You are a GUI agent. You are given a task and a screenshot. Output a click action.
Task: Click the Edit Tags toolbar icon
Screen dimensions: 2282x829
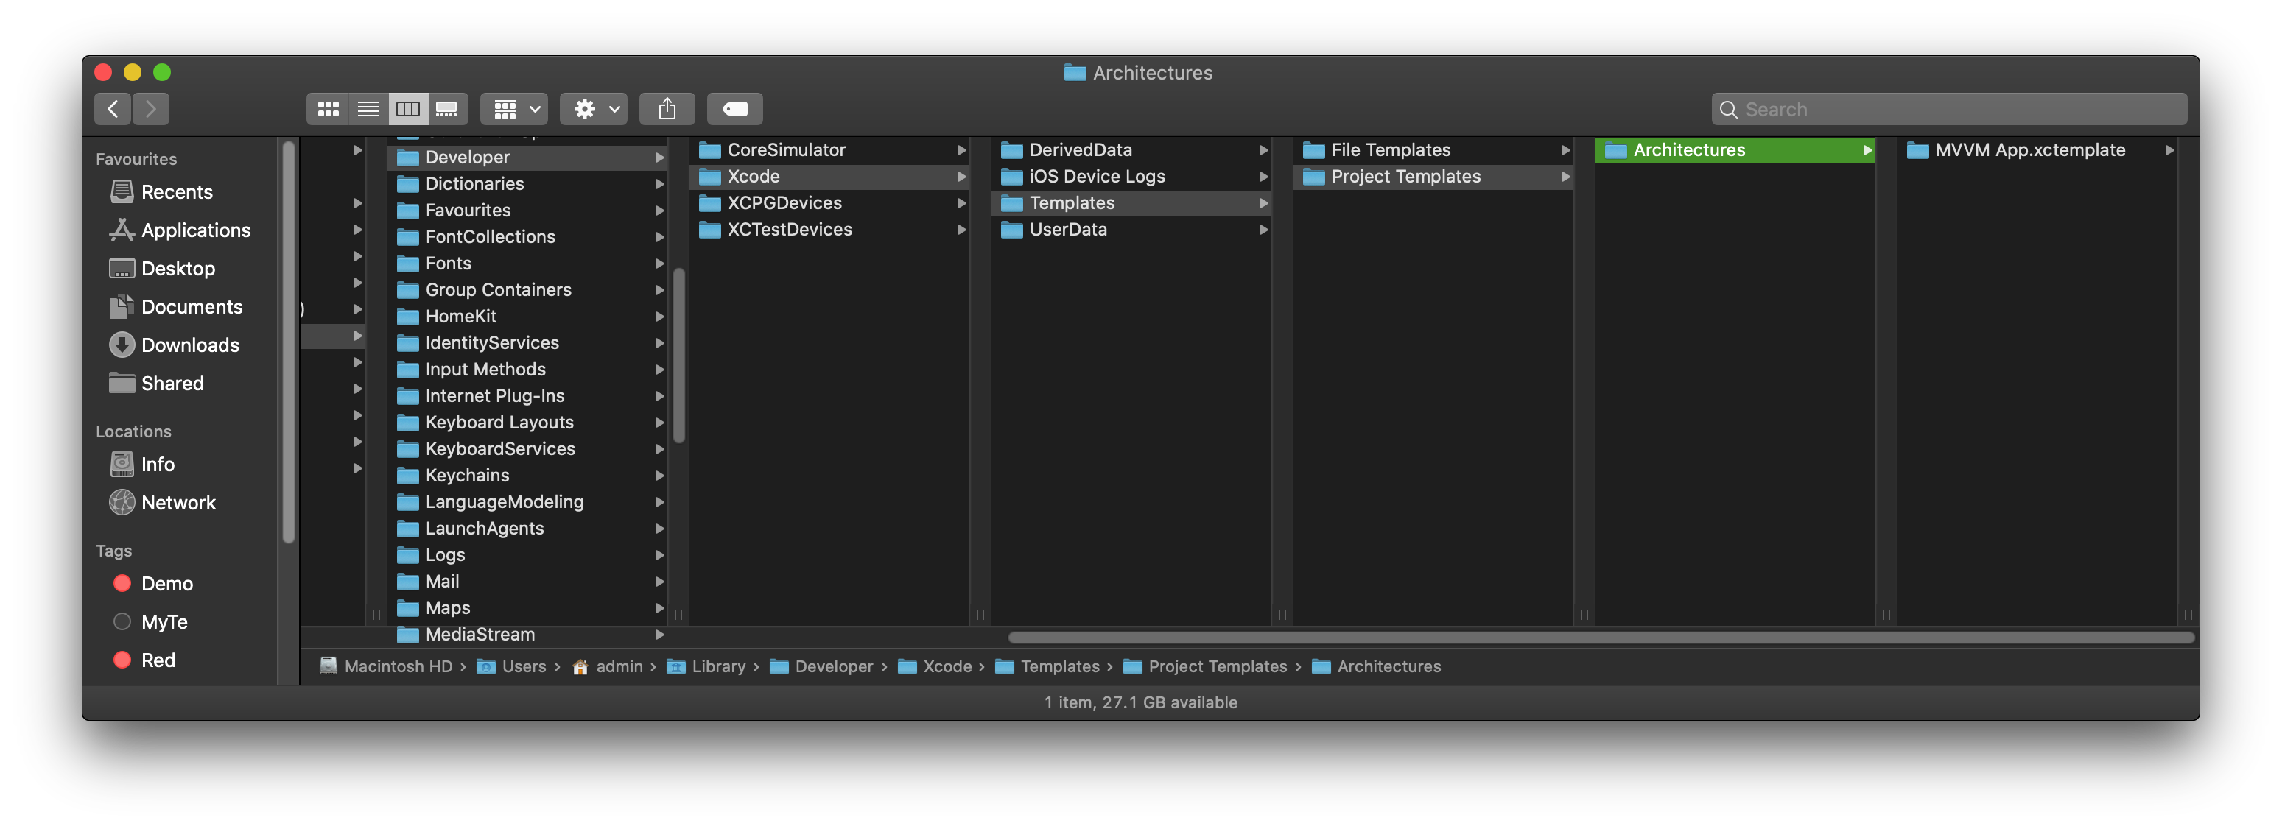pos(734,109)
